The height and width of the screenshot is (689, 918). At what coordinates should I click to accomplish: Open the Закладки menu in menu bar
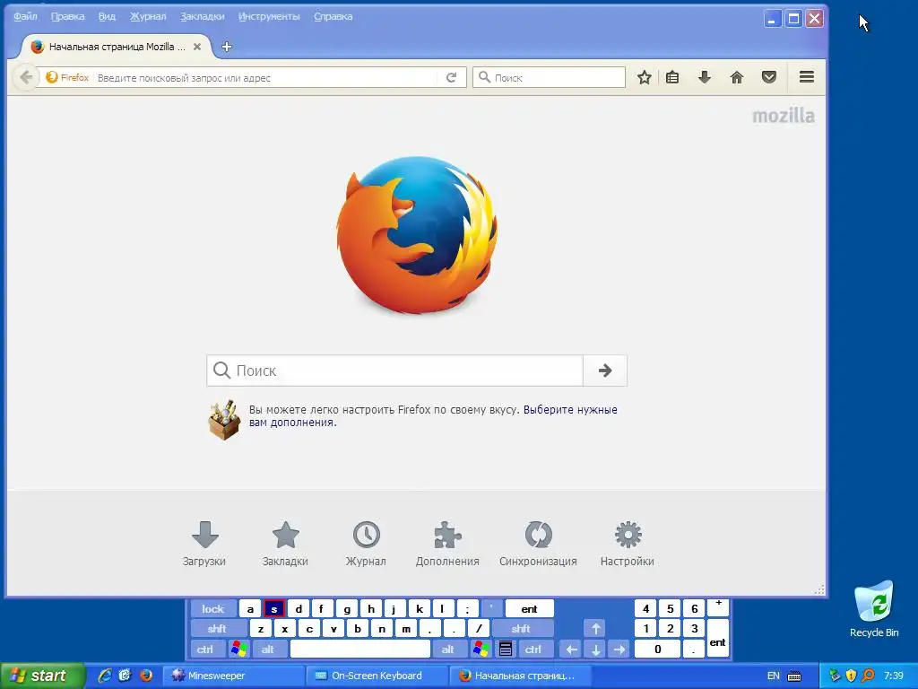(203, 16)
